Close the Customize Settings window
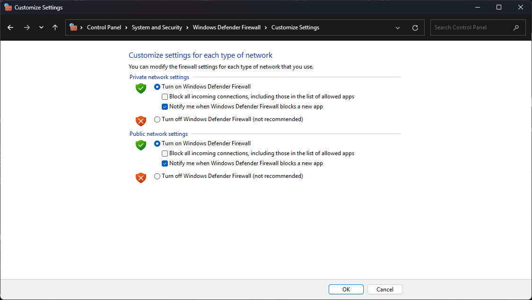This screenshot has width=532, height=300. 521,7
